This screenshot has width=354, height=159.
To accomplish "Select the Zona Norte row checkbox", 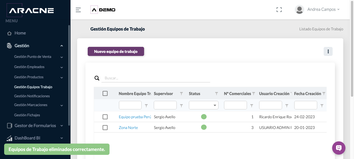I will [x=105, y=128].
